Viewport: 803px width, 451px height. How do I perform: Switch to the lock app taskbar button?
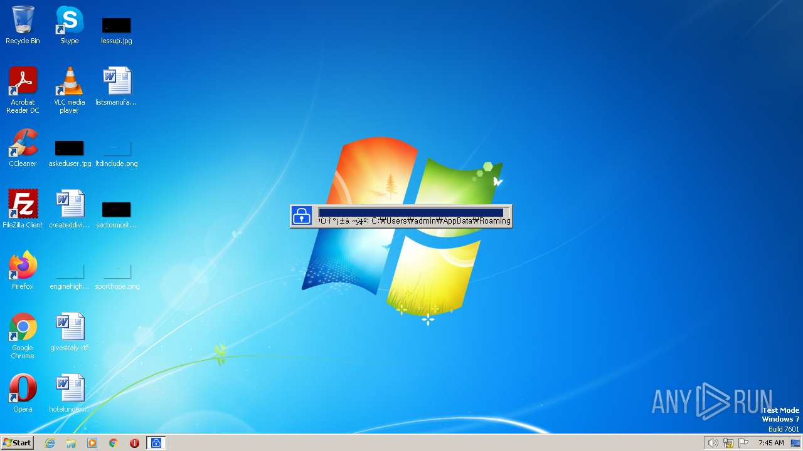156,443
